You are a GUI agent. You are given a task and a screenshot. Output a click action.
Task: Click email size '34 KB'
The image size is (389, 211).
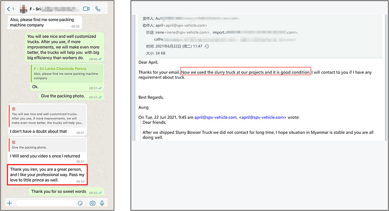[x=160, y=53]
